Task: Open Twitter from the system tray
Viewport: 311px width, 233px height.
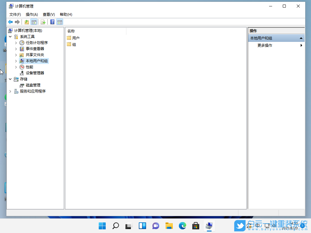Action: click(240, 226)
